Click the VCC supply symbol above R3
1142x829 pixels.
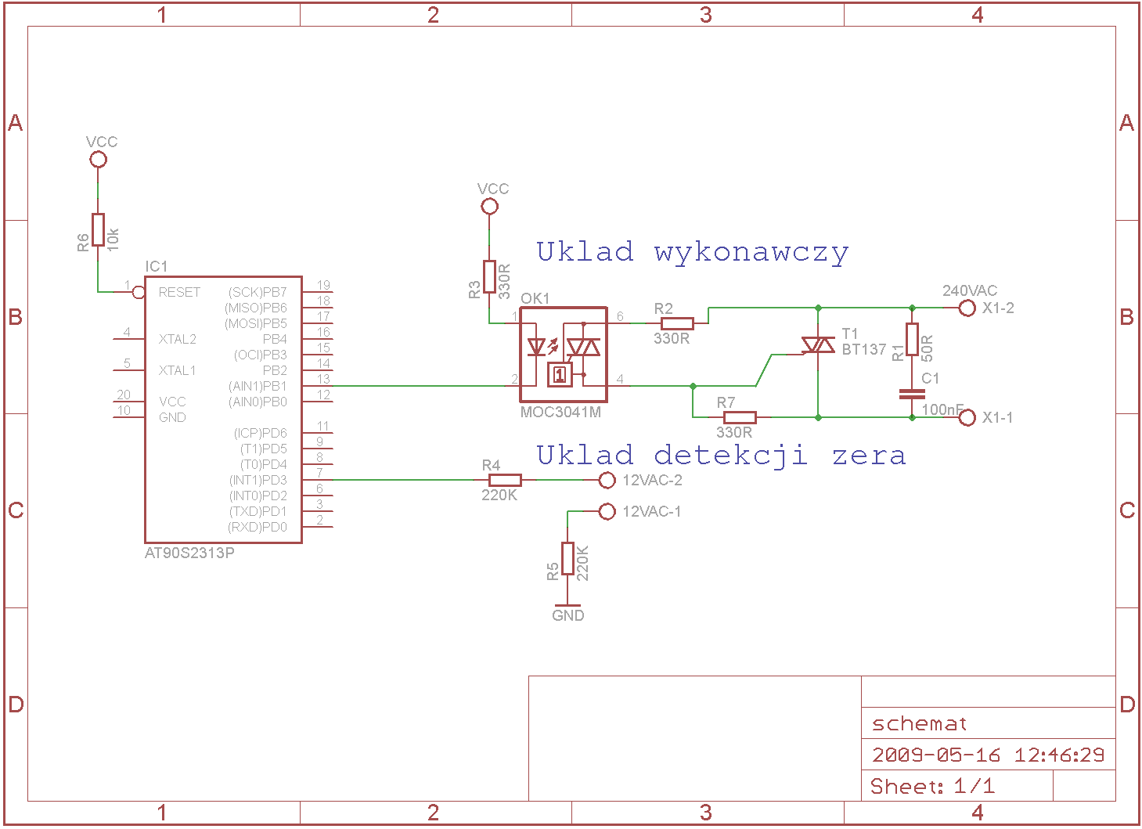[x=489, y=207]
